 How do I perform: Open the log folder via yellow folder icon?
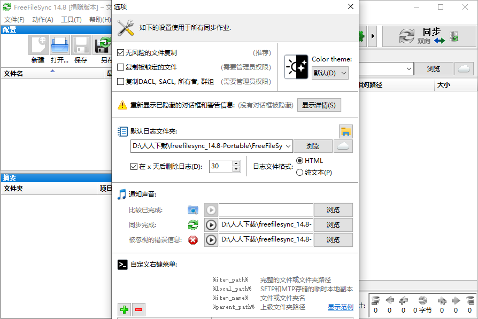(345, 131)
